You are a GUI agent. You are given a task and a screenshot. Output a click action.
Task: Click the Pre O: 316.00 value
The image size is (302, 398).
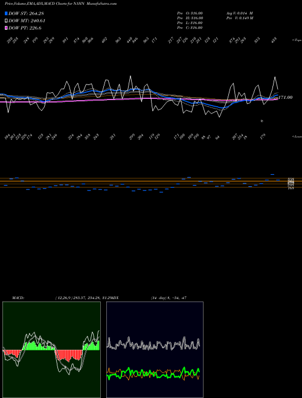[x=190, y=13]
